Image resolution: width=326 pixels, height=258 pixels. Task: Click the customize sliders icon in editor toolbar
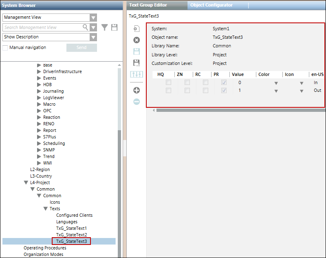click(137, 74)
